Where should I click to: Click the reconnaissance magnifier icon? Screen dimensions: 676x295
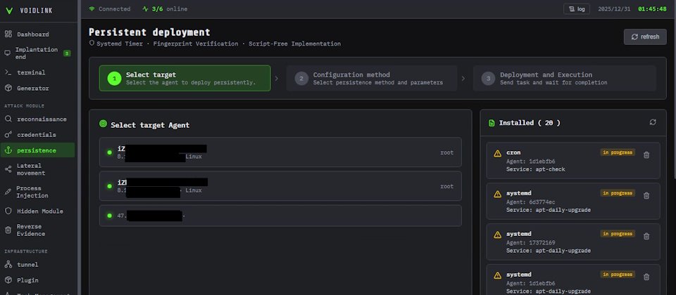[8, 119]
